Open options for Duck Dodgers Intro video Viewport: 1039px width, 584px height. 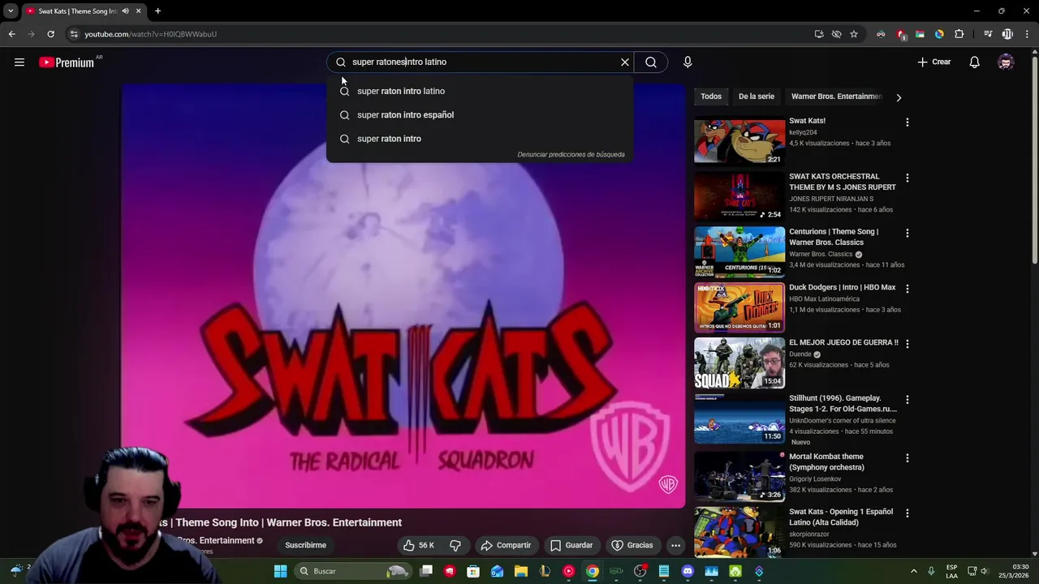click(907, 289)
